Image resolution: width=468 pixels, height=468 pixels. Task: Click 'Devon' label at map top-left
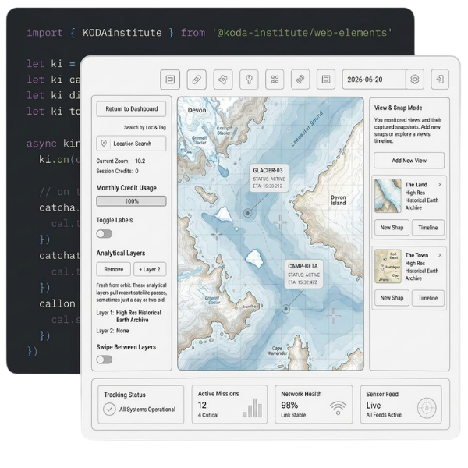[197, 110]
